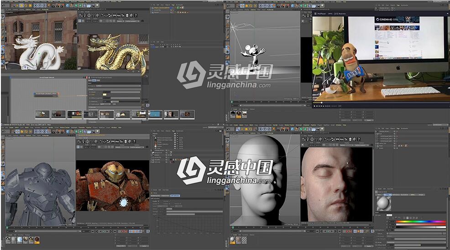The image size is (450, 250).
Task: Click IPR play button in head window
Action: point(303,145)
